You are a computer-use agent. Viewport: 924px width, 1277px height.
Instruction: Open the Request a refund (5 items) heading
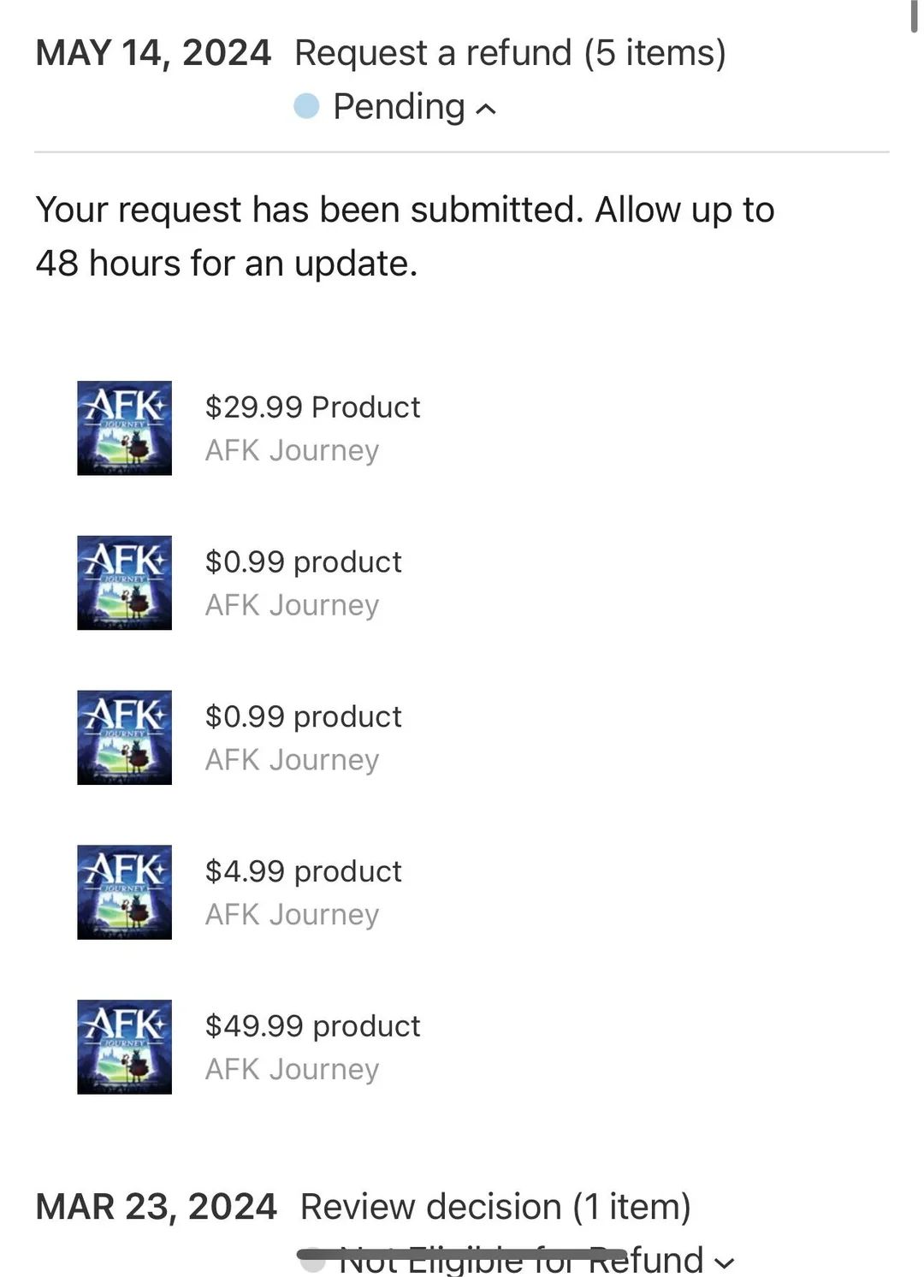[x=510, y=53]
